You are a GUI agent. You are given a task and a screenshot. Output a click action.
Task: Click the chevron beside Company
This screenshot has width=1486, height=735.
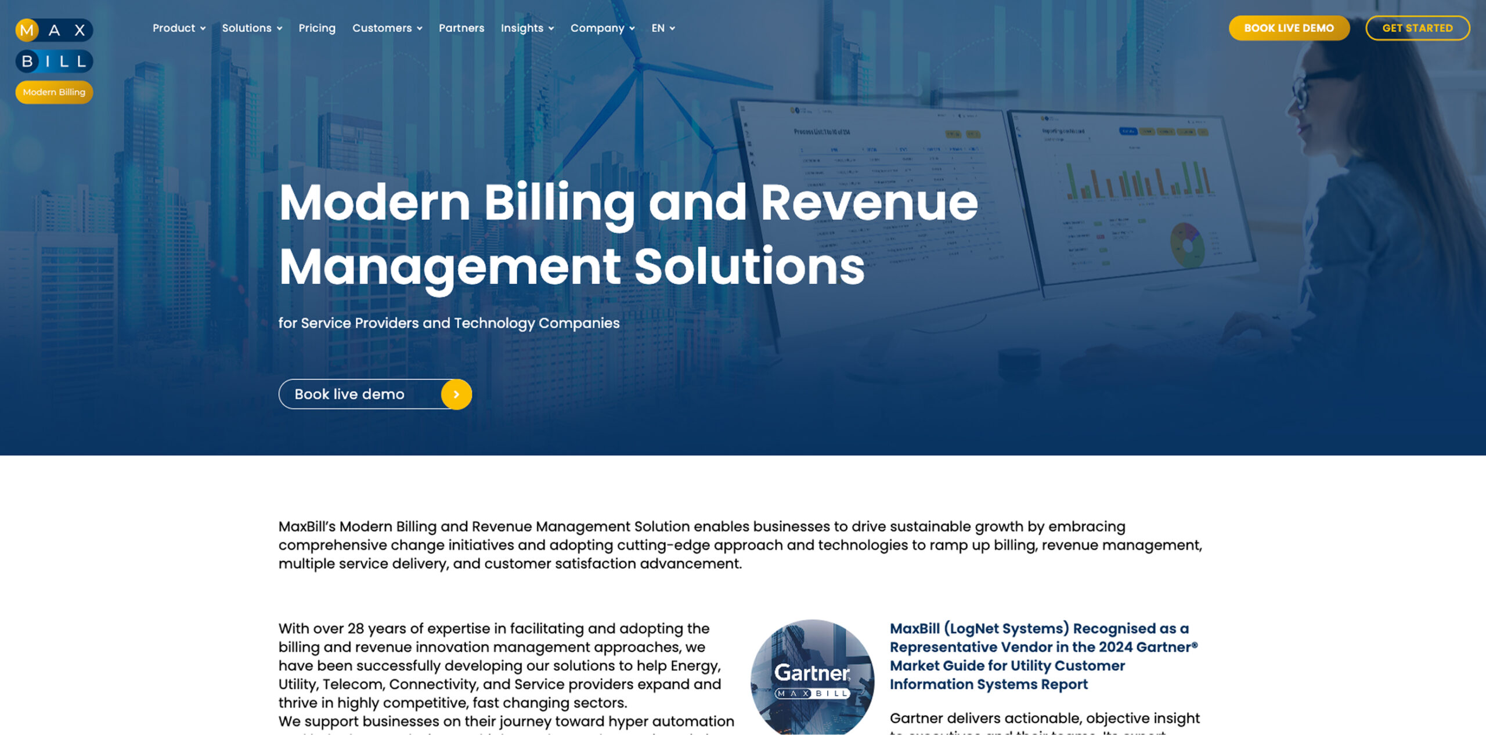tap(632, 28)
